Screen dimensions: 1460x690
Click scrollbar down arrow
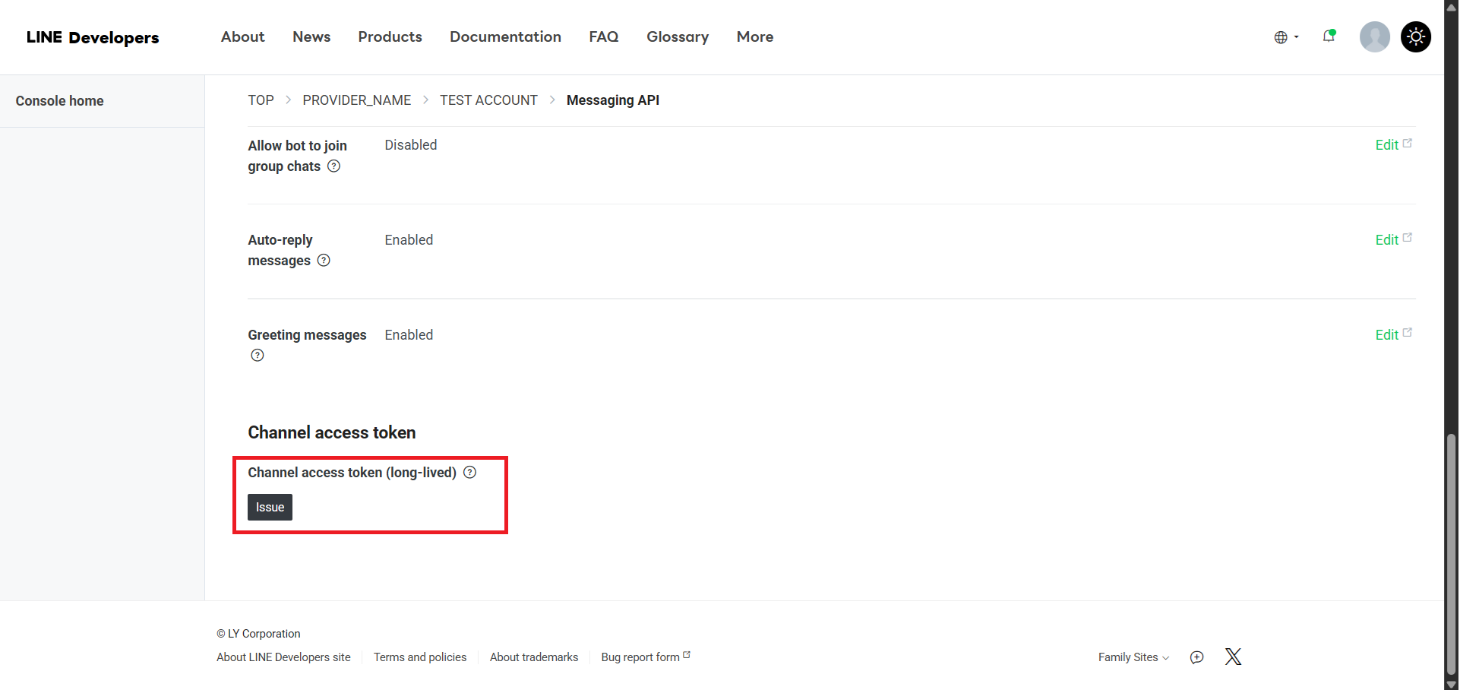(1452, 684)
